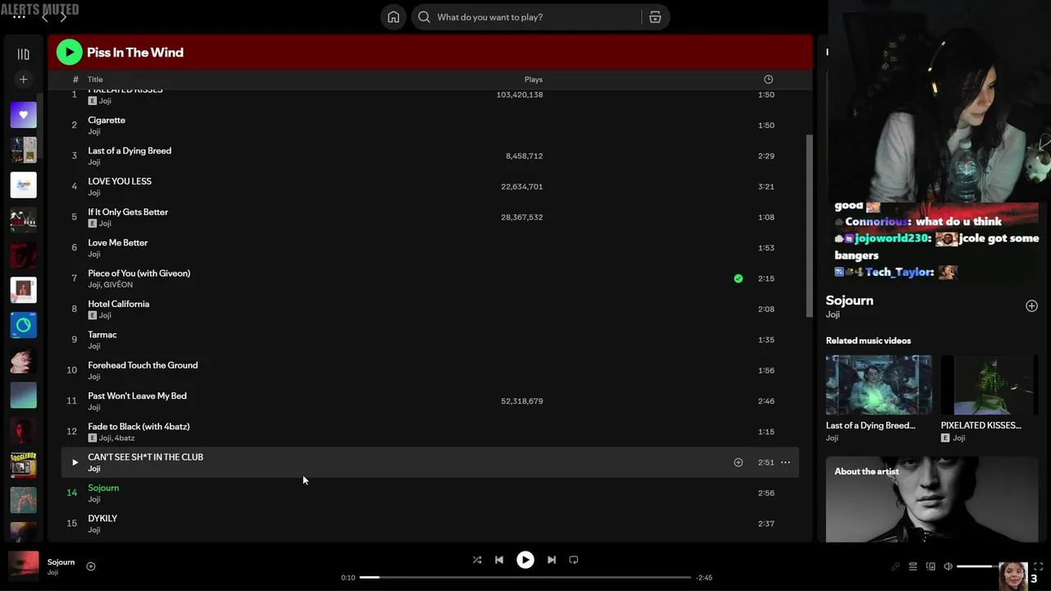Image resolution: width=1051 pixels, height=591 pixels.
Task: Open now-playing Sojourn album cover thumbnail
Action: [23, 566]
